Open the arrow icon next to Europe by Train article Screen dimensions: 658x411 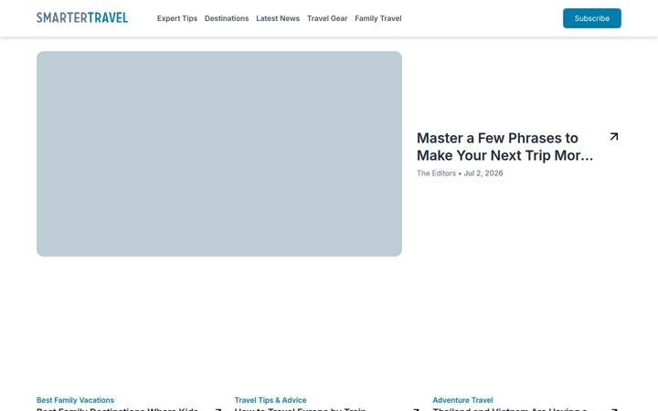point(417,409)
